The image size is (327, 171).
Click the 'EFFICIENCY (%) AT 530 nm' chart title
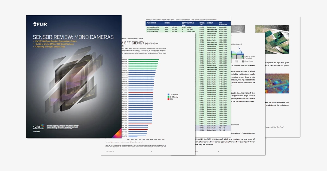[x=141, y=43]
